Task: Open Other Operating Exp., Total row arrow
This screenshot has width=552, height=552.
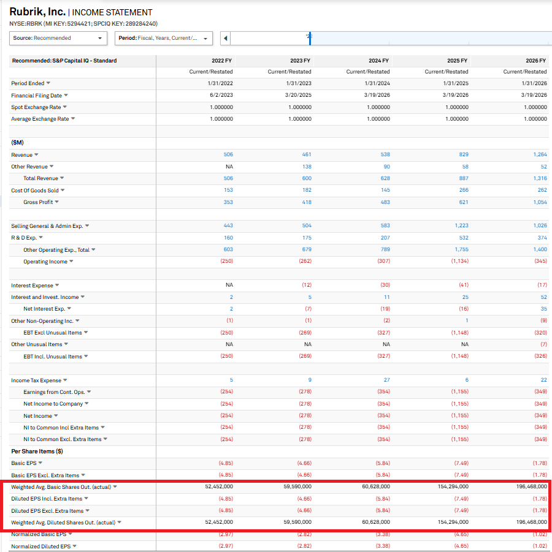Action: [93, 249]
